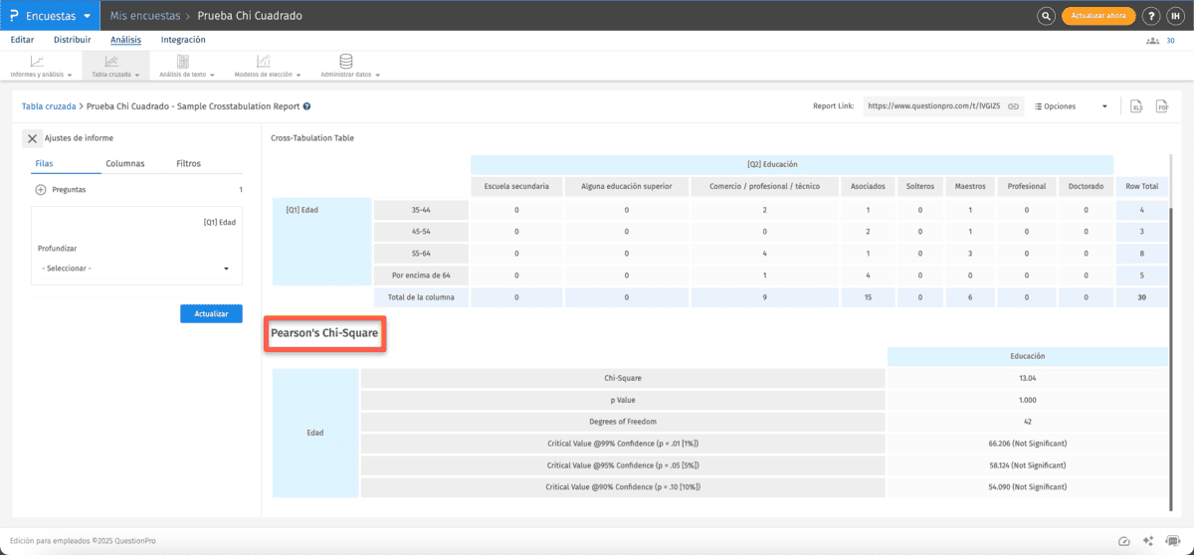Switch to the Filtros tab

pos(188,163)
